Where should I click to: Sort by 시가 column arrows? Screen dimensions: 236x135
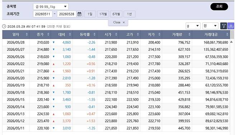[116, 34]
